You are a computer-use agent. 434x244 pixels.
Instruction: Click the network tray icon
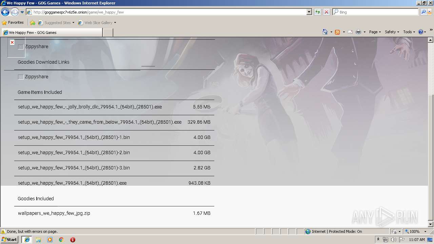point(386,240)
